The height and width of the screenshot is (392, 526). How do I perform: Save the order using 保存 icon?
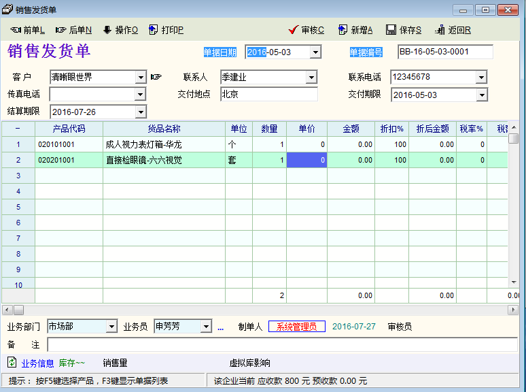click(x=391, y=30)
